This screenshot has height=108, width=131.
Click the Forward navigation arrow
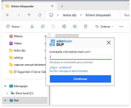point(18,15)
